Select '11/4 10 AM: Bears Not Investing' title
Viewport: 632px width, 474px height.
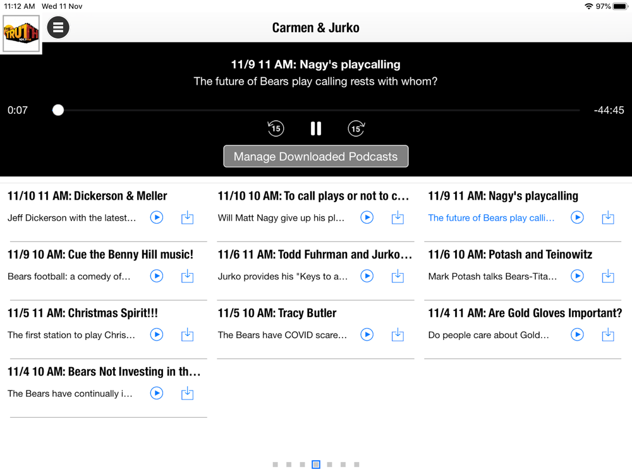(104, 371)
